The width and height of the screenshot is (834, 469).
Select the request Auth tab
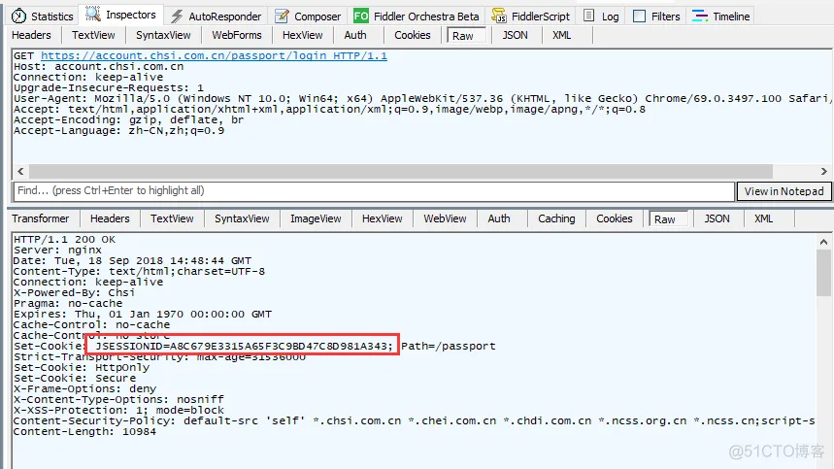pos(355,35)
